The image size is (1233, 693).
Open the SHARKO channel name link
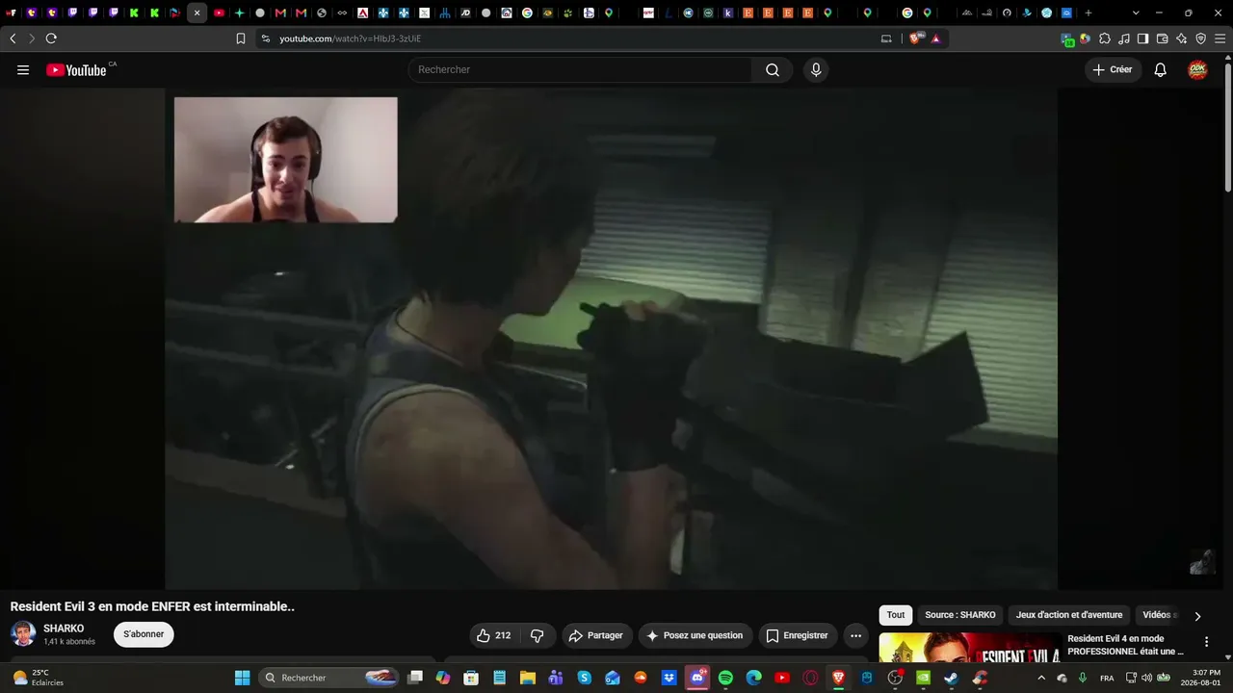[64, 629]
